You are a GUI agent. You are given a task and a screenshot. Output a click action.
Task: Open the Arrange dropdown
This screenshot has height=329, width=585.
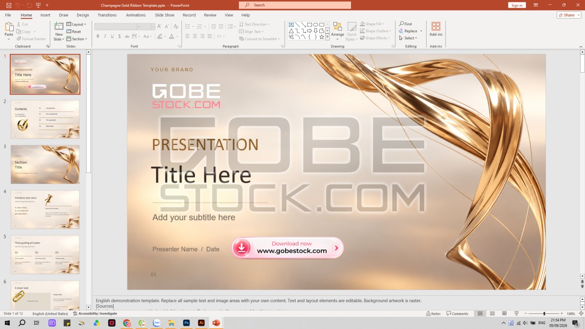tap(337, 31)
